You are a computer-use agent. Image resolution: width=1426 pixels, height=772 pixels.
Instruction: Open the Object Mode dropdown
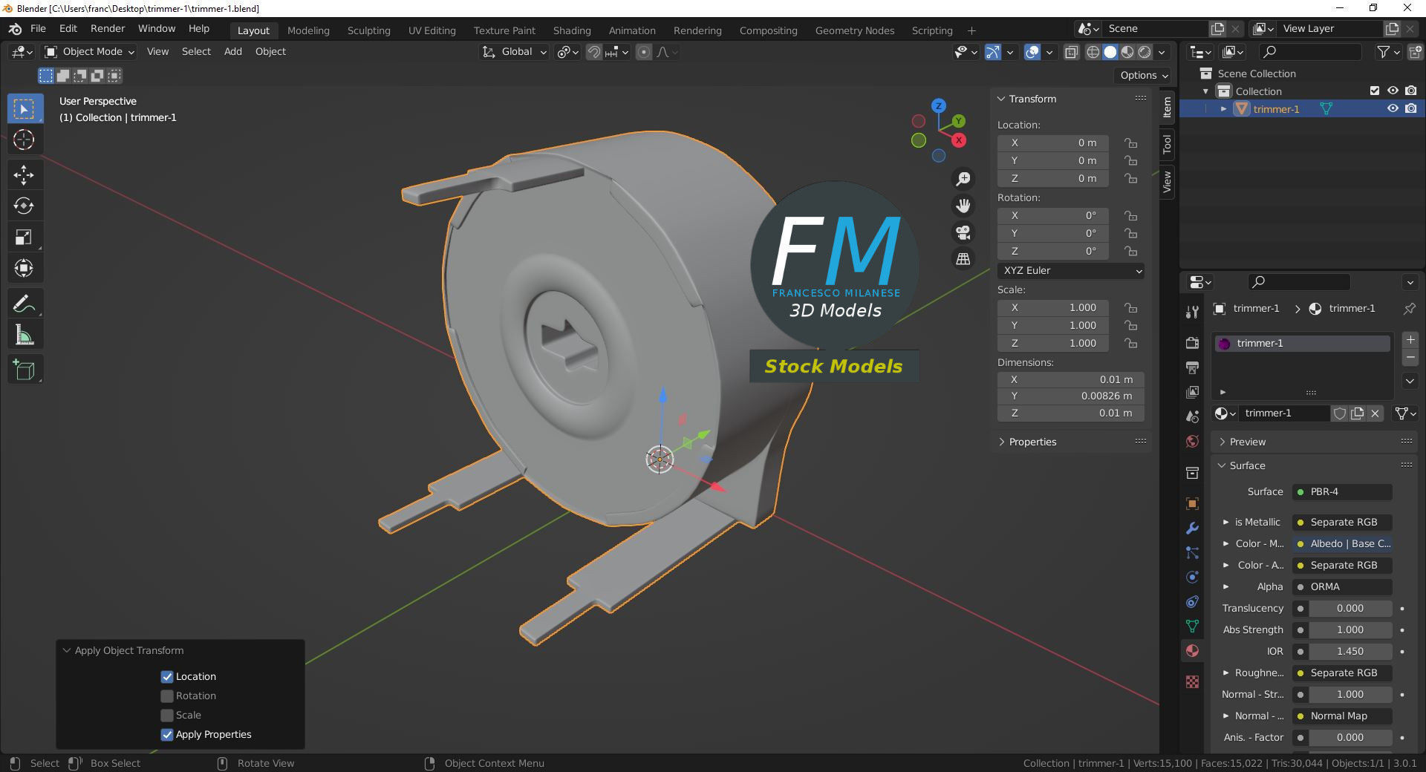[89, 52]
